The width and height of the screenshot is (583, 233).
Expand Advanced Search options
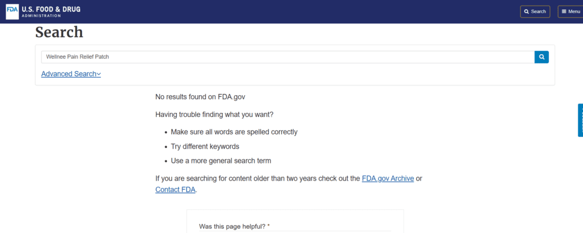point(71,73)
